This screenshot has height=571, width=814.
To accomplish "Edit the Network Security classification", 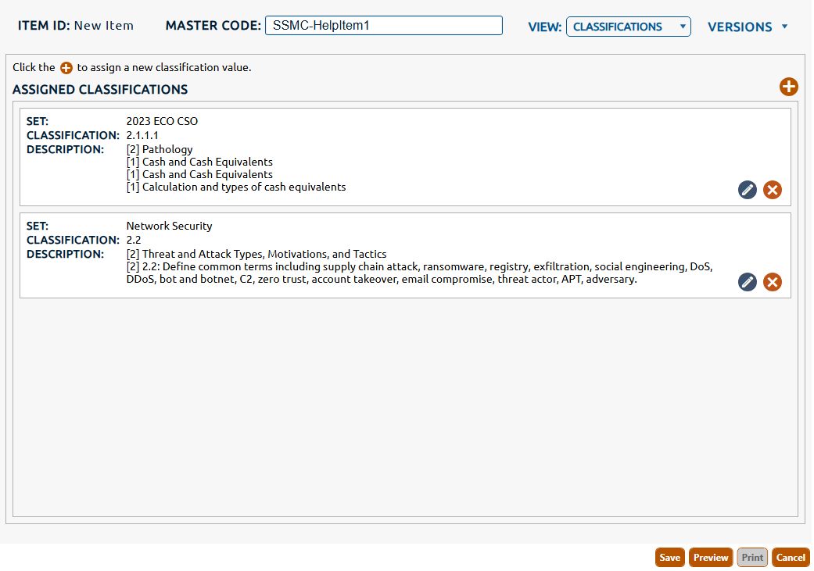I will point(748,282).
